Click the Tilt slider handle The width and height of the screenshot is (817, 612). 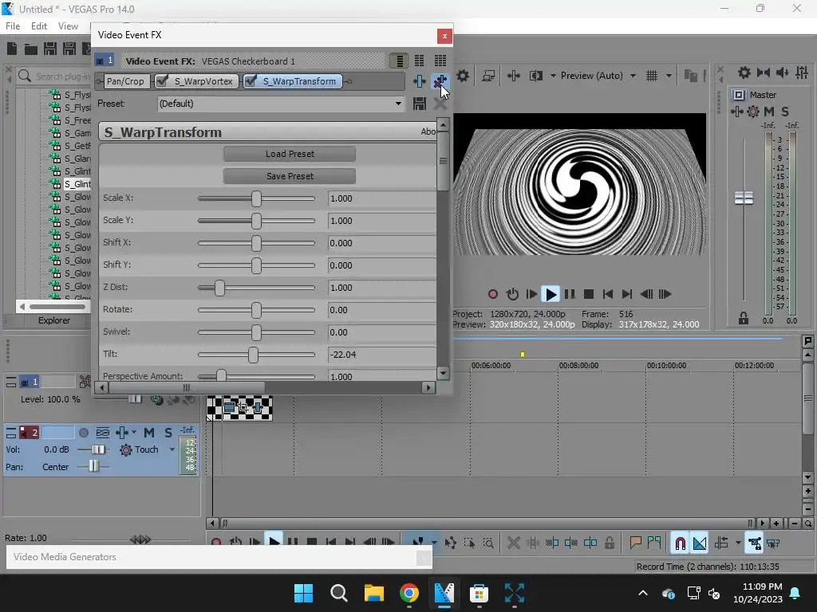253,355
